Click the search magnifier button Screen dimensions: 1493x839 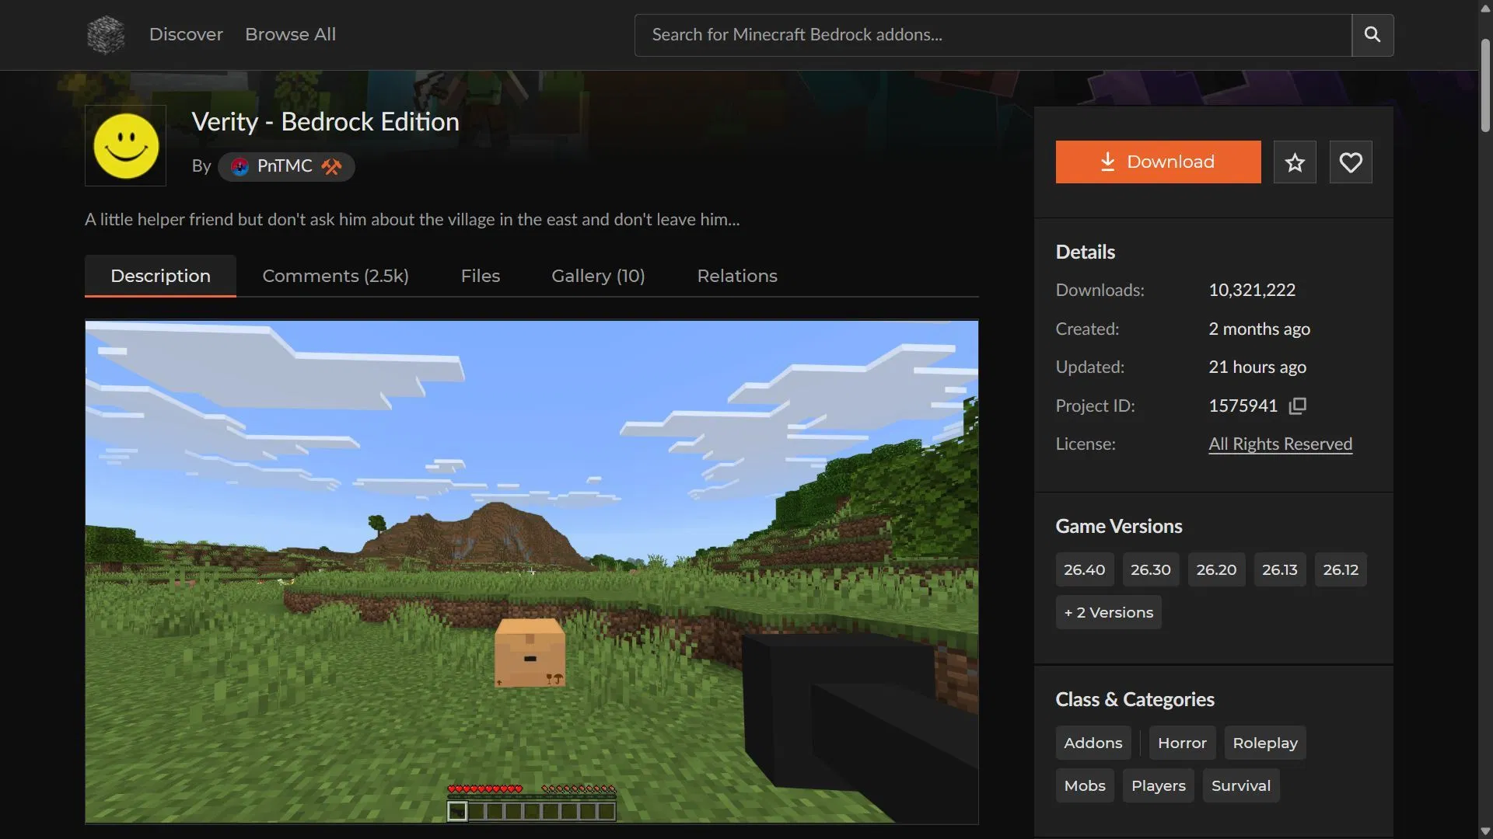1372,35
